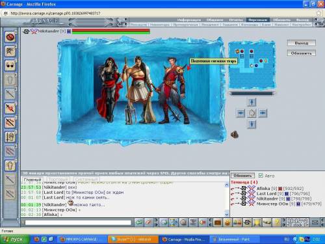Viewport: 325px width, 244px height.
Task: Move left using the left navigation arrow
Action: tap(240, 113)
